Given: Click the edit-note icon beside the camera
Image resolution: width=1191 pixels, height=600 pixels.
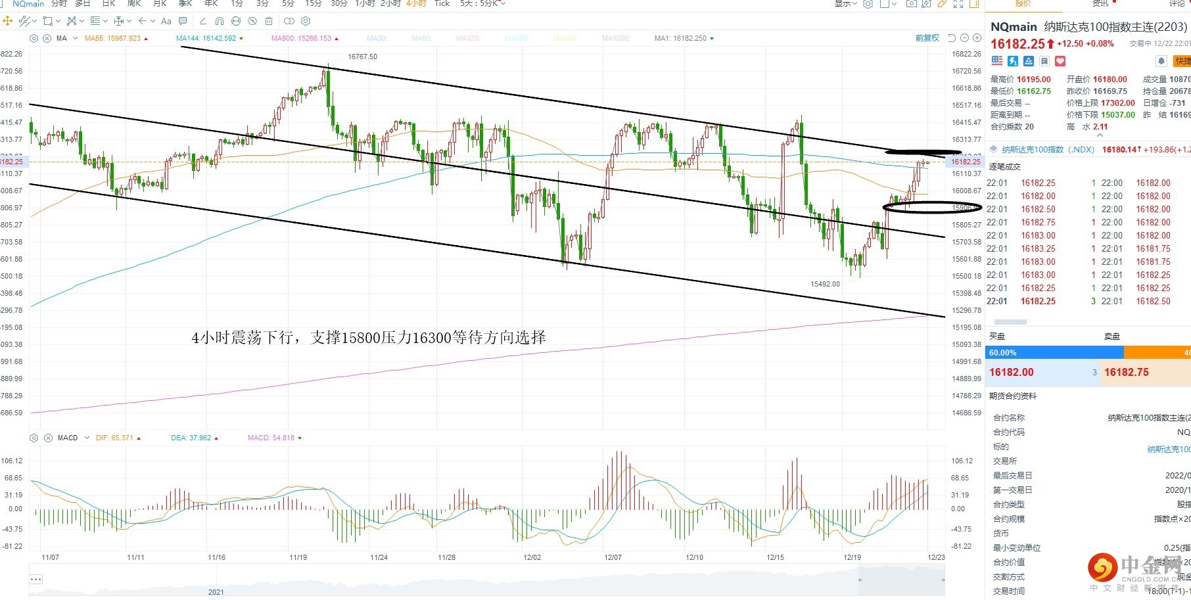Looking at the screenshot, I should (927, 3).
